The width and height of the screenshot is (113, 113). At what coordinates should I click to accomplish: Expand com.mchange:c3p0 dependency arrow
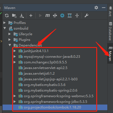pyautogui.click(x=15, y=62)
